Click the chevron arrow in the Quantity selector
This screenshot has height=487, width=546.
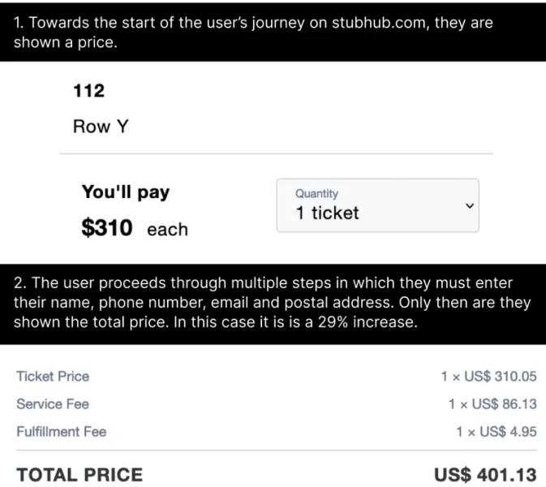pyautogui.click(x=468, y=206)
